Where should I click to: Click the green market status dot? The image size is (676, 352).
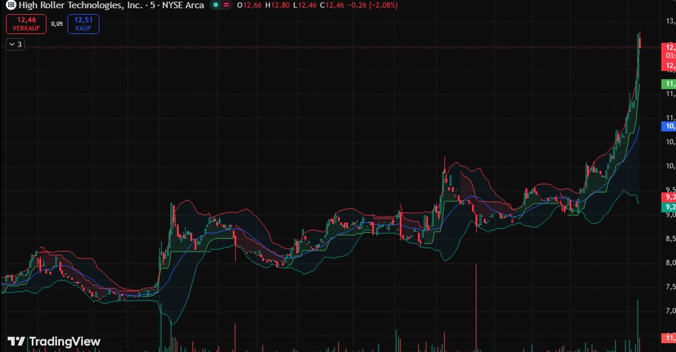point(215,5)
